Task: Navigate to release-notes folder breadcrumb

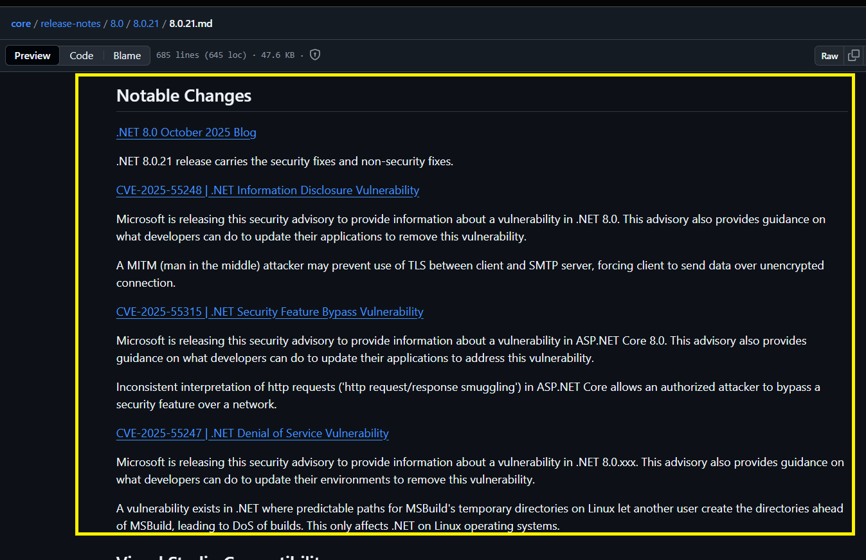Action: (x=71, y=24)
